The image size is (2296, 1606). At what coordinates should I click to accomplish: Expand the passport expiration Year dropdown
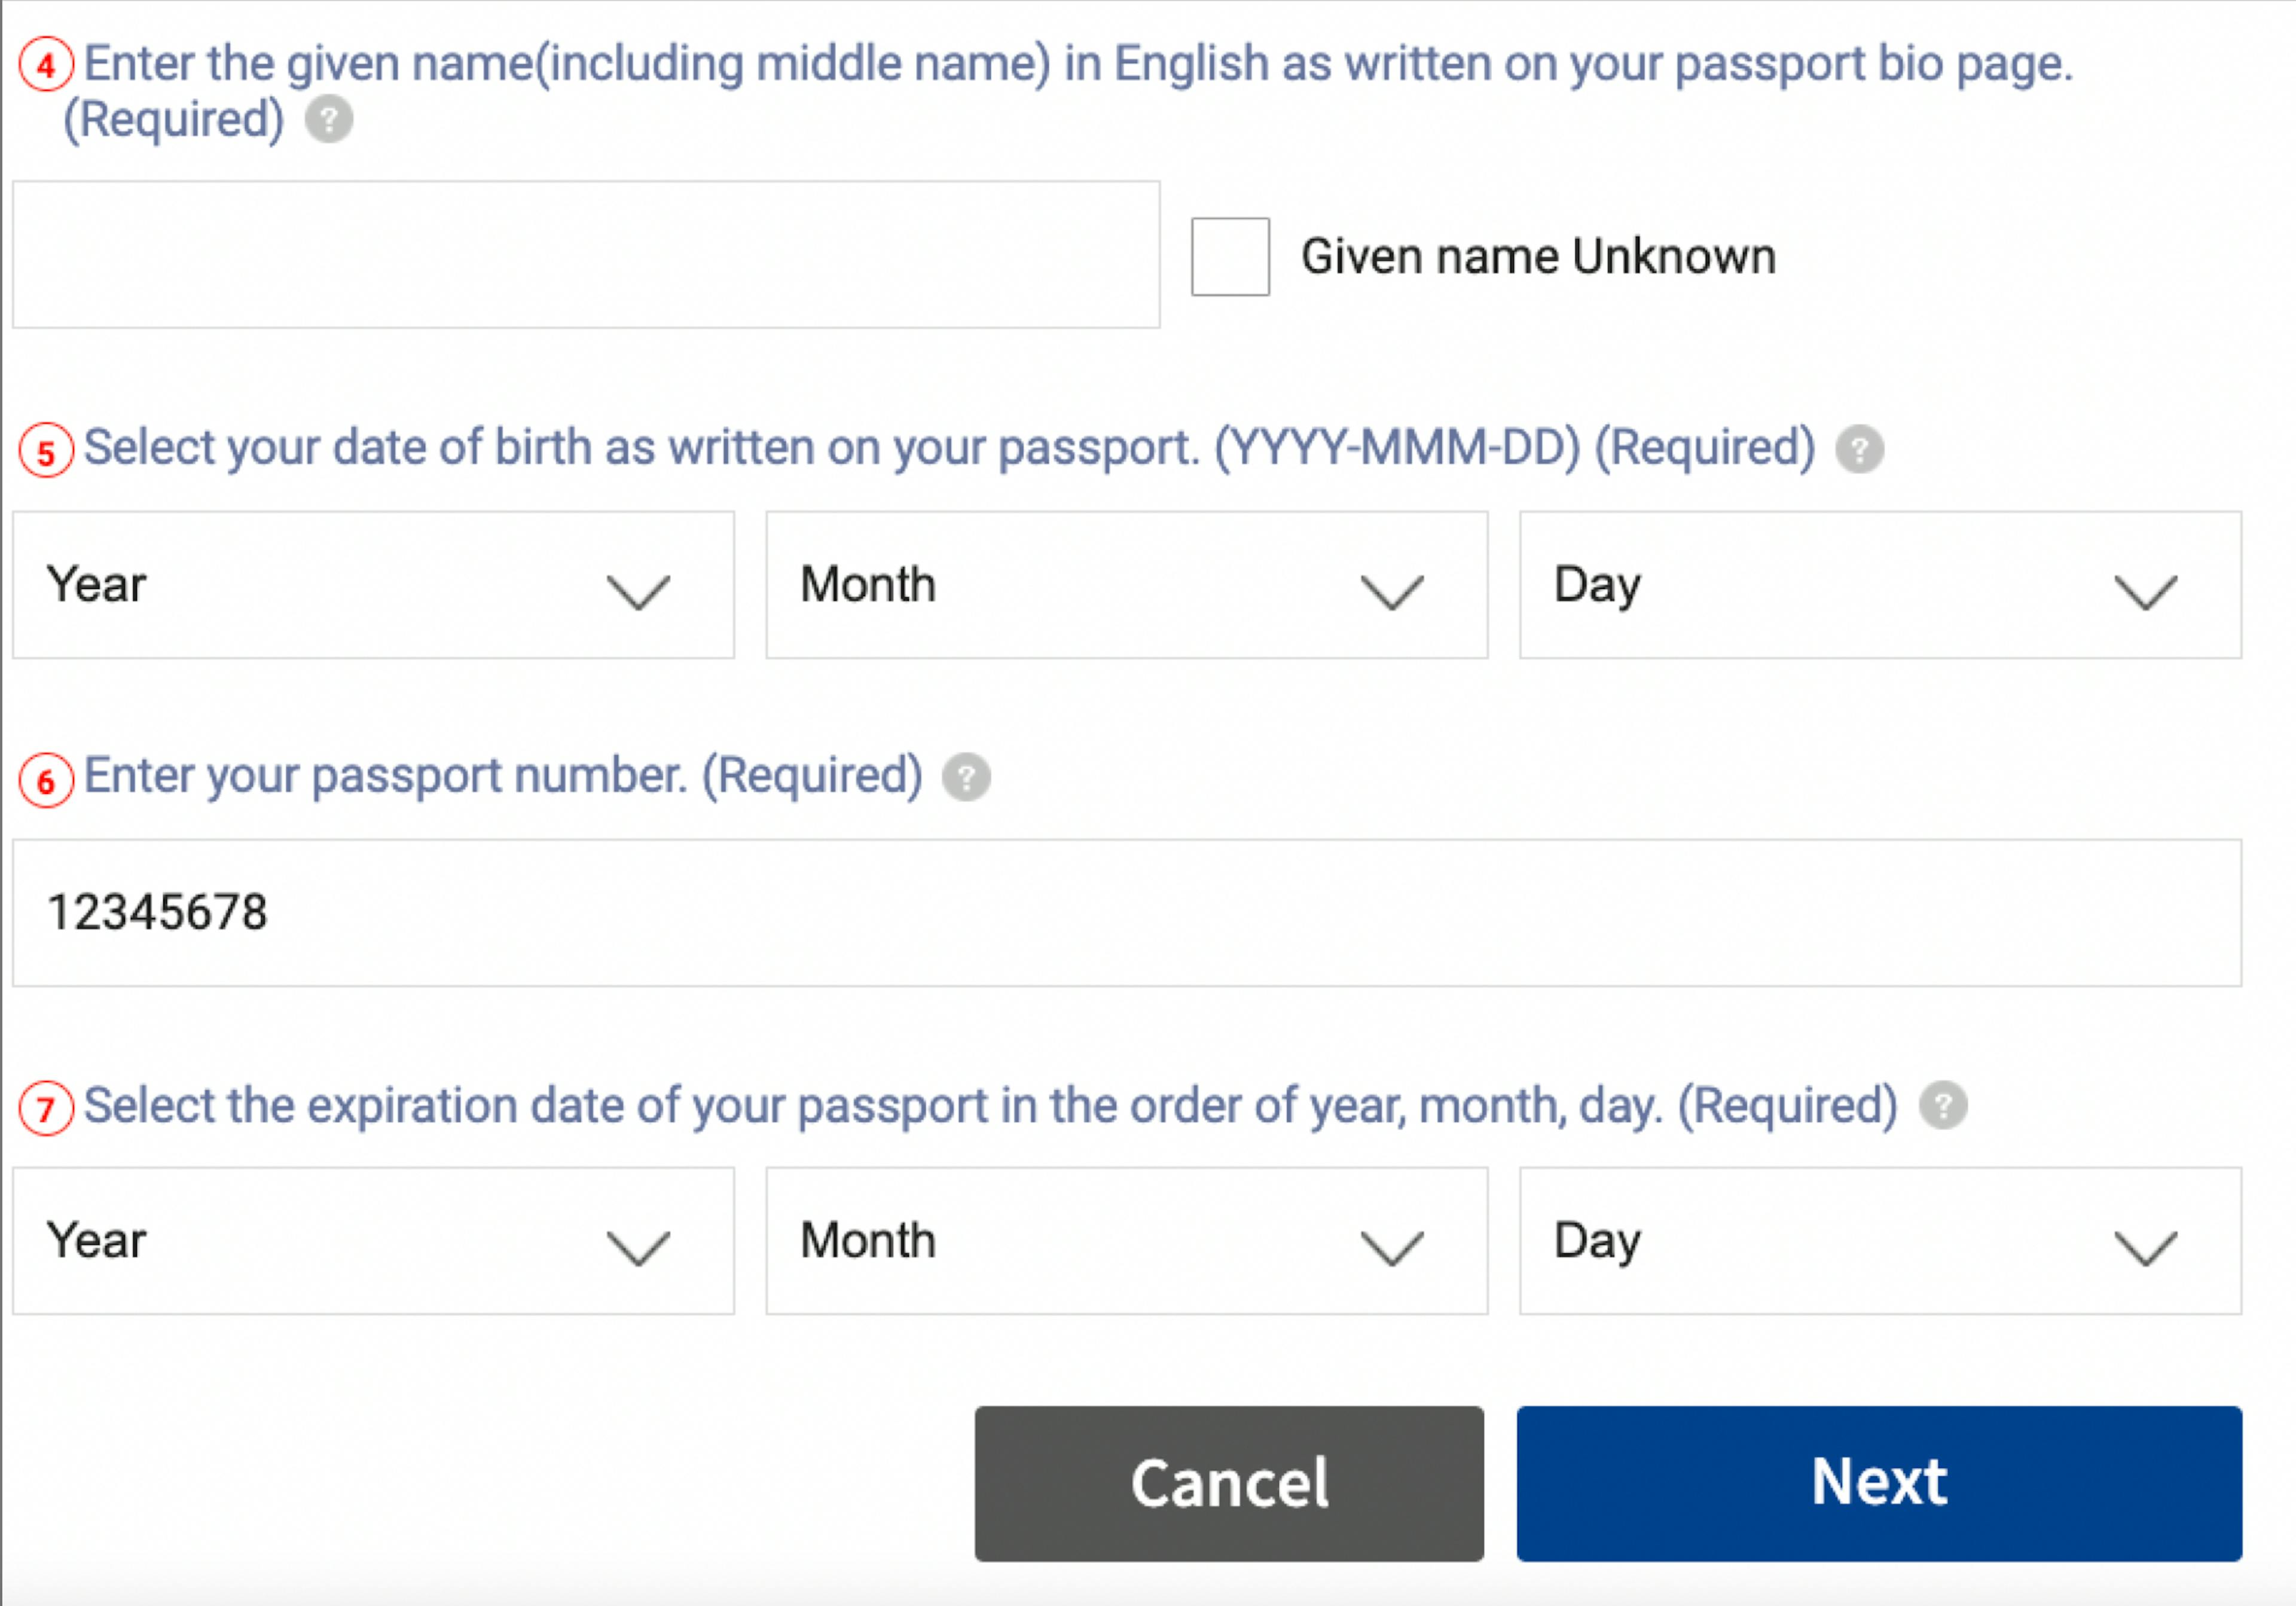373,1241
